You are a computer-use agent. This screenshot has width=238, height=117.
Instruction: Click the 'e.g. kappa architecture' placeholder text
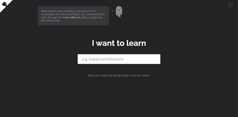pyautogui.click(x=103, y=59)
